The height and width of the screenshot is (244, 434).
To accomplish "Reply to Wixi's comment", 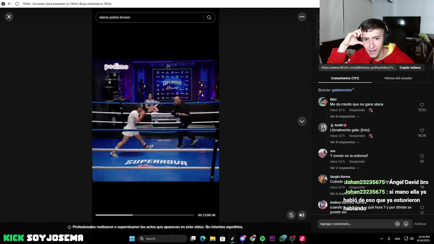I will pyautogui.click(x=357, y=110).
